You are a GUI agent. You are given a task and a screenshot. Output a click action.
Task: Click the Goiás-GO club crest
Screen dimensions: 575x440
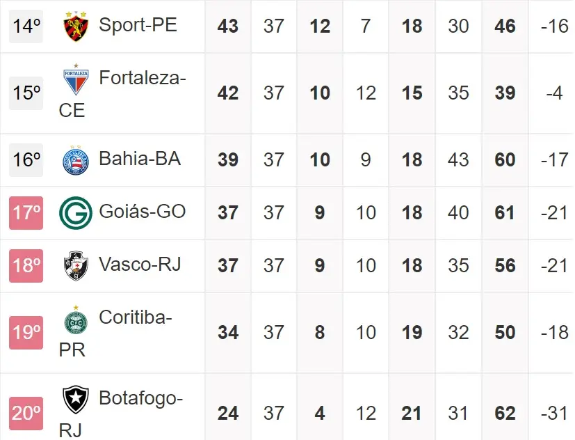(x=76, y=212)
